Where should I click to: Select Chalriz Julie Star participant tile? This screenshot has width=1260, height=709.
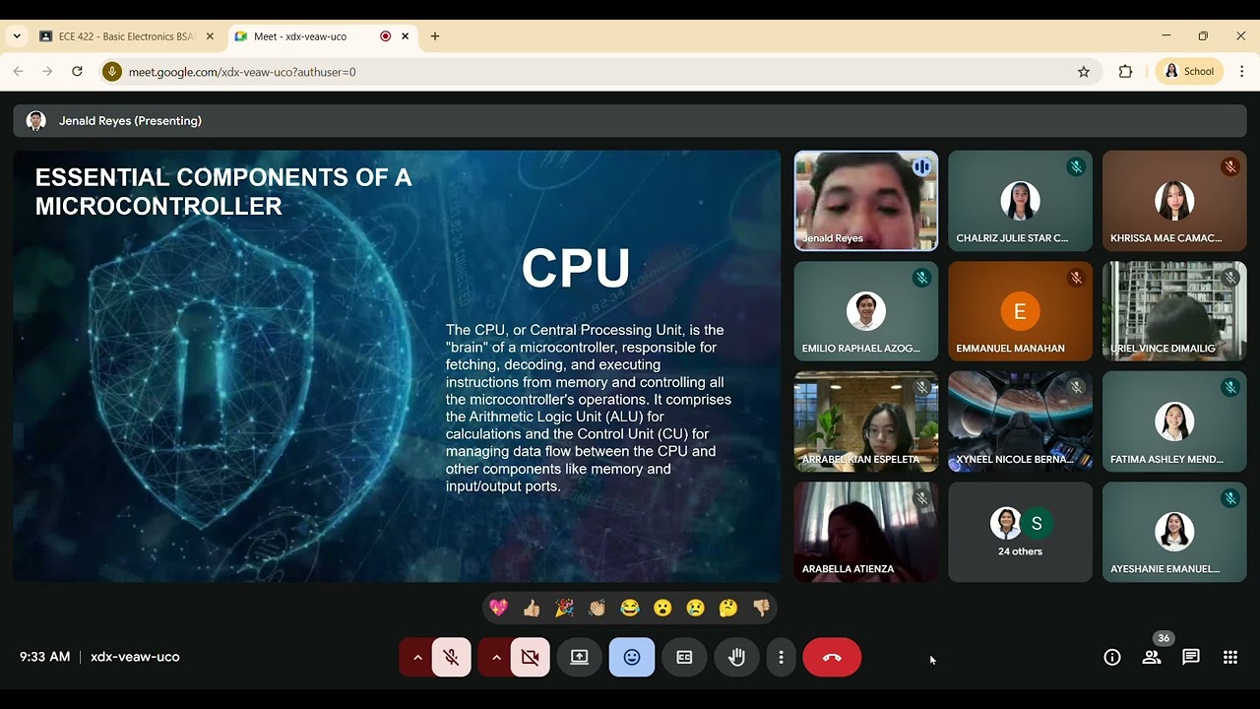click(x=1020, y=201)
